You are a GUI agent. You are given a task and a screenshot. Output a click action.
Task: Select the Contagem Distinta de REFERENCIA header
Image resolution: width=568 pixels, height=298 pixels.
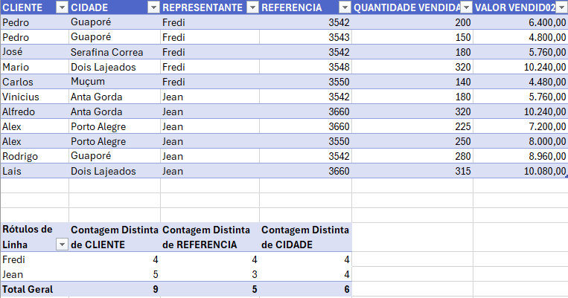[210, 237]
